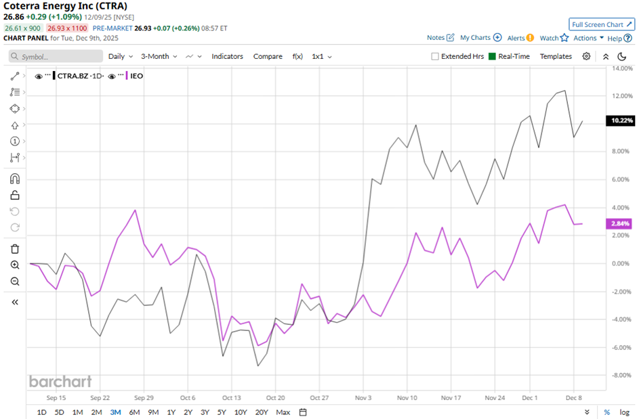The image size is (637, 419).
Task: Expand the trend line tool submenu arrow
Action: point(24,76)
